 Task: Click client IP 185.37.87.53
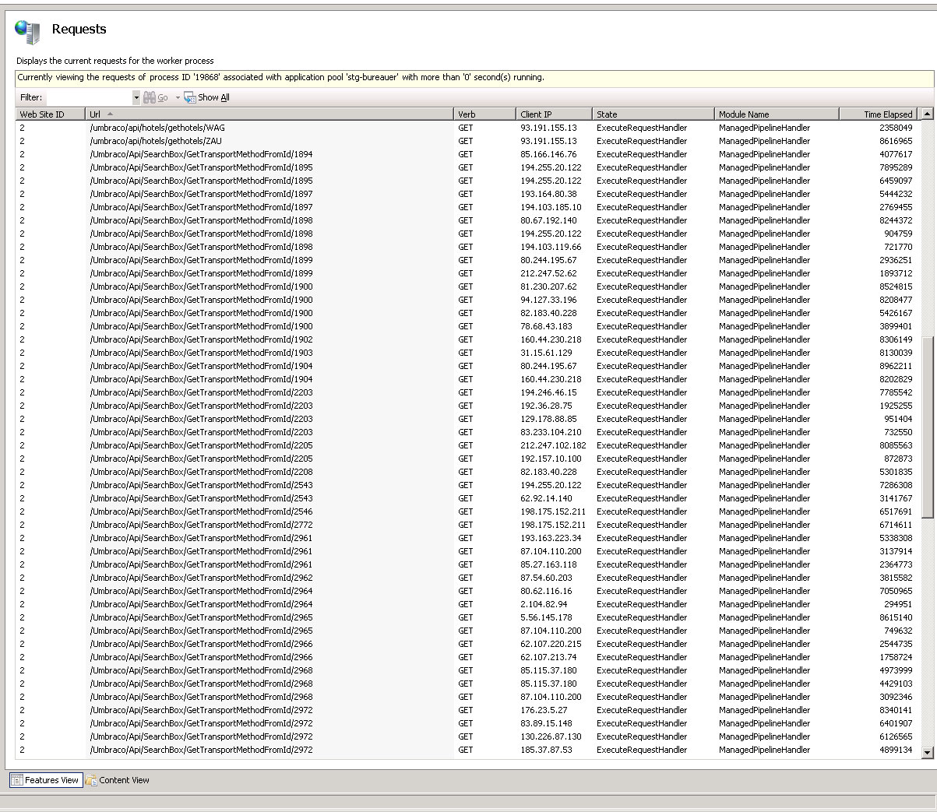coord(546,750)
